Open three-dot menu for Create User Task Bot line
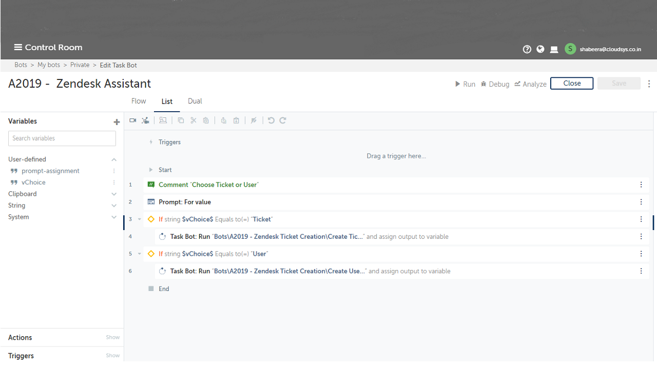Screen dimensions: 657x369 tap(641, 271)
